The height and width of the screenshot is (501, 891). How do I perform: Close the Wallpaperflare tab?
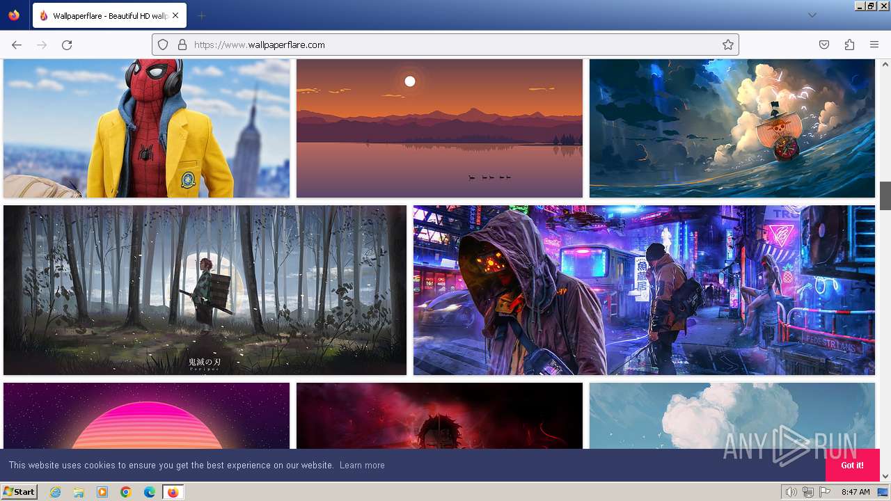pyautogui.click(x=175, y=15)
